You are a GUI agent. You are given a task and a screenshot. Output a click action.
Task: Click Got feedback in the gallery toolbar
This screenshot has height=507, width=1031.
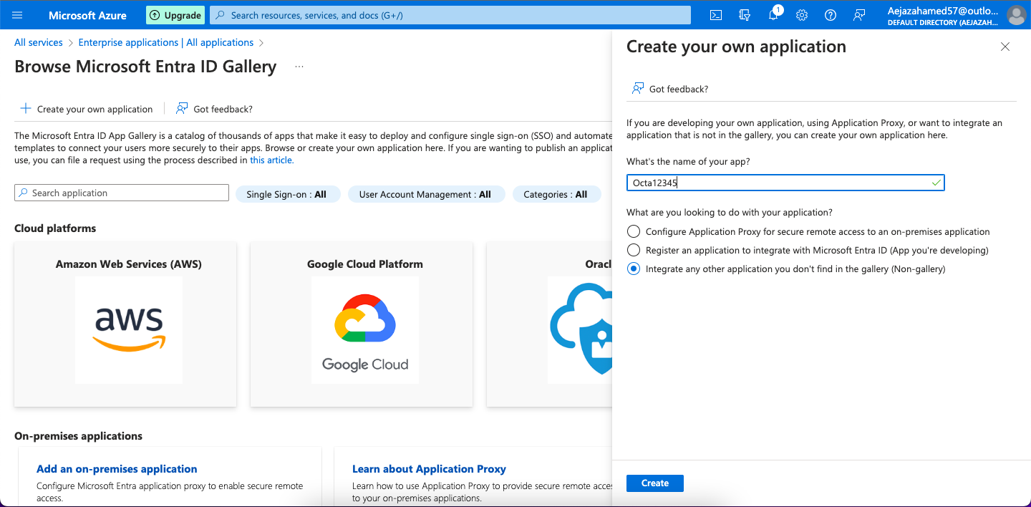215,109
